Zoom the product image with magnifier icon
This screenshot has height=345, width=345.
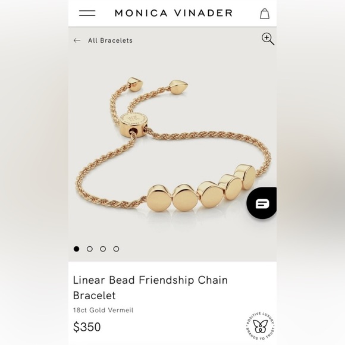268,39
